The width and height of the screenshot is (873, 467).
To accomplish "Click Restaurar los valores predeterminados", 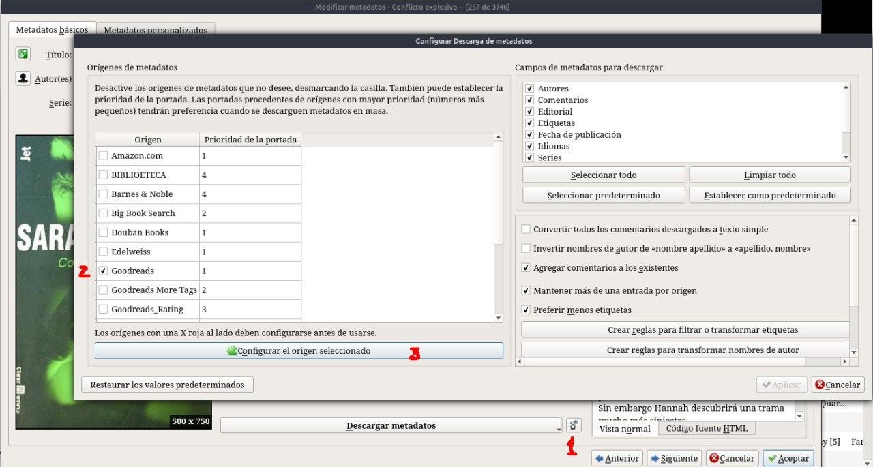I will (x=167, y=385).
